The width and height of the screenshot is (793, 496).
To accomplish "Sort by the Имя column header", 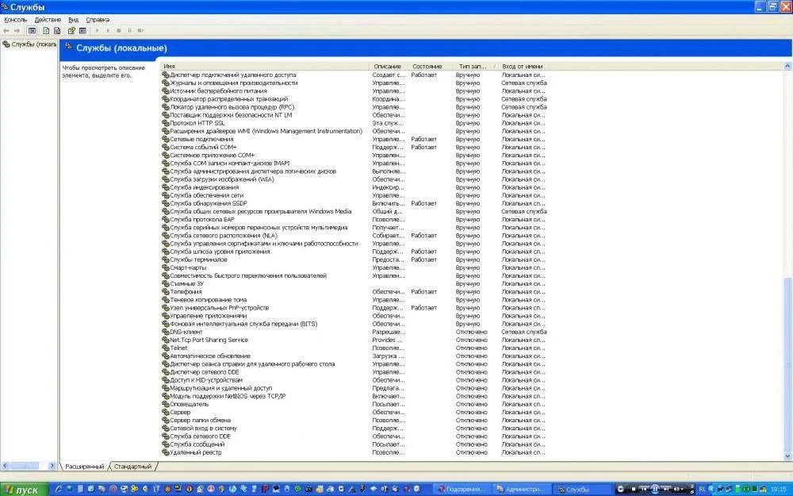I will 266,67.
